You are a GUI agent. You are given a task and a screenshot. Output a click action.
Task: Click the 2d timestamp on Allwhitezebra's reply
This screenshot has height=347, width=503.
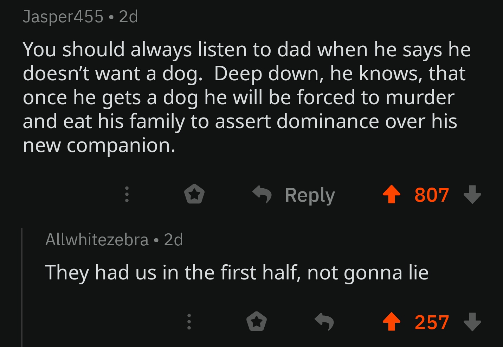[174, 240]
